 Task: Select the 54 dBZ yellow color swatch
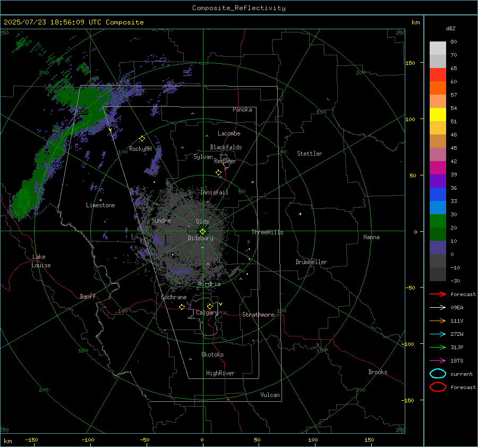[438, 114]
